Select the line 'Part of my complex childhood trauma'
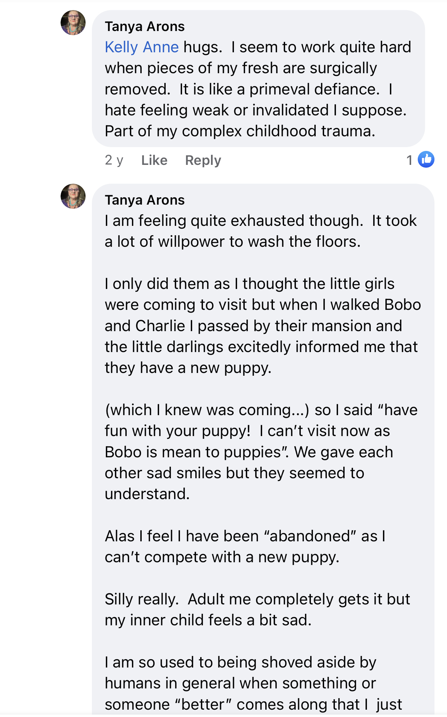Viewport: 447px width, 717px height. coord(240,131)
